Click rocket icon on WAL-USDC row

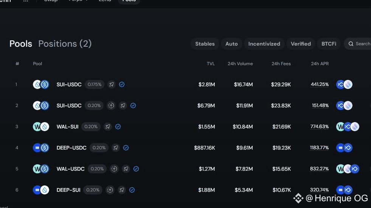[x=126, y=169]
